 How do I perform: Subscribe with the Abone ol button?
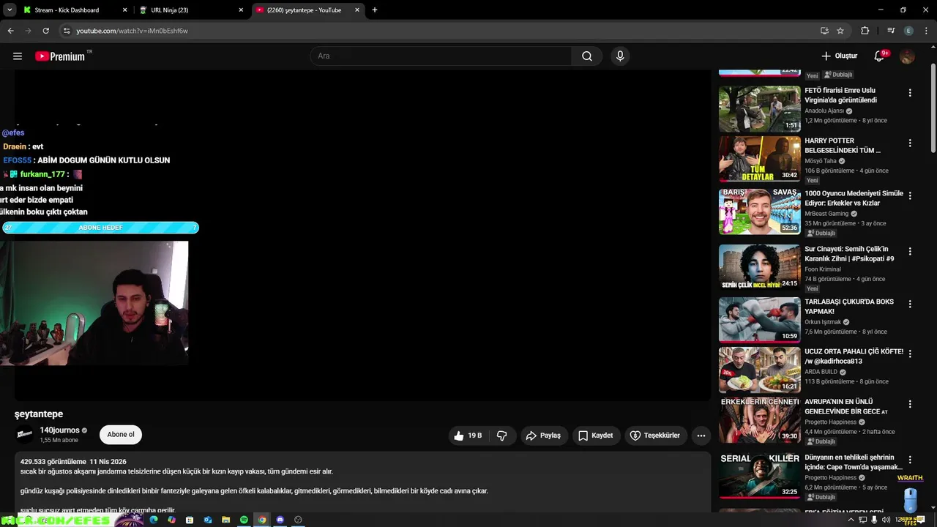(121, 435)
